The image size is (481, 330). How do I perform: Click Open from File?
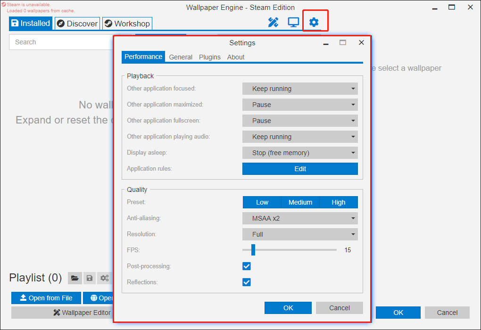pyautogui.click(x=46, y=297)
